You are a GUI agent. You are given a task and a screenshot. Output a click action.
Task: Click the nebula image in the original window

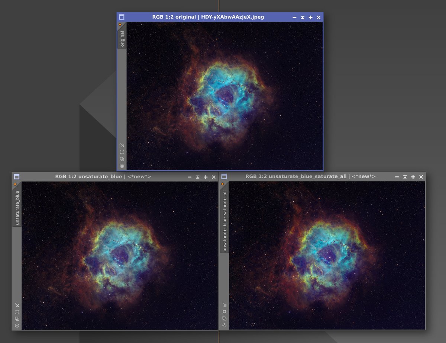[224, 96]
